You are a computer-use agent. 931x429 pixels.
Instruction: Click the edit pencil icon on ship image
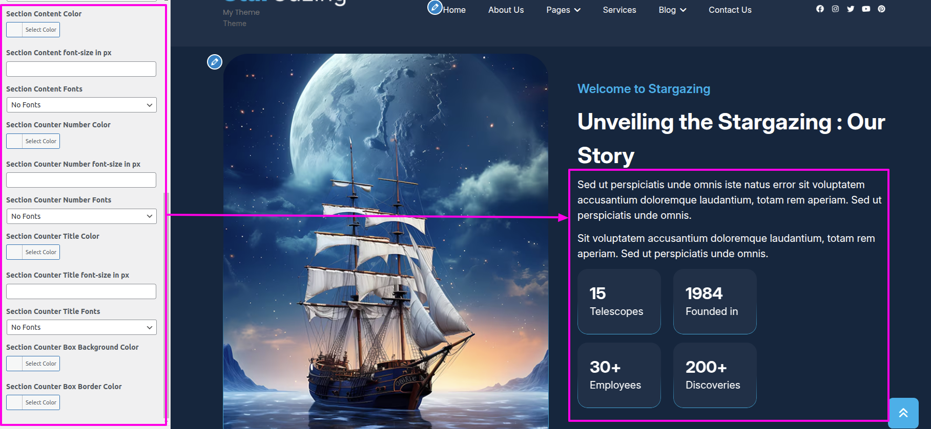pyautogui.click(x=215, y=62)
